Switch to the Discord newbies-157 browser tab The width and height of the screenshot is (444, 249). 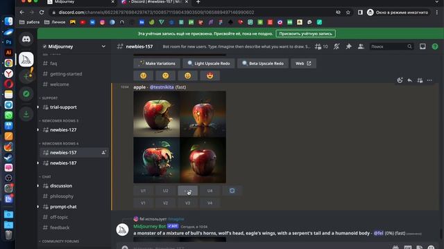154,2
